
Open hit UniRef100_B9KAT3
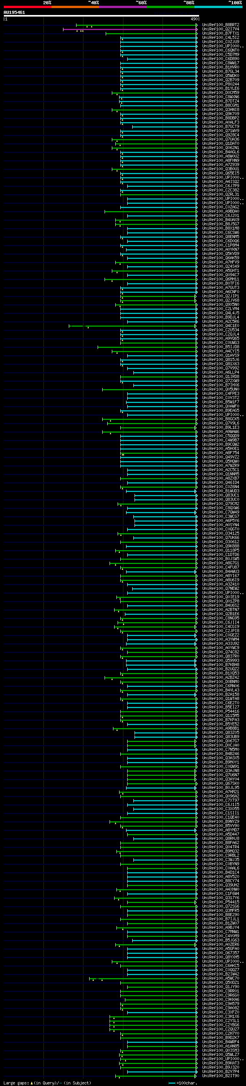pyautogui.click(x=220, y=1063)
